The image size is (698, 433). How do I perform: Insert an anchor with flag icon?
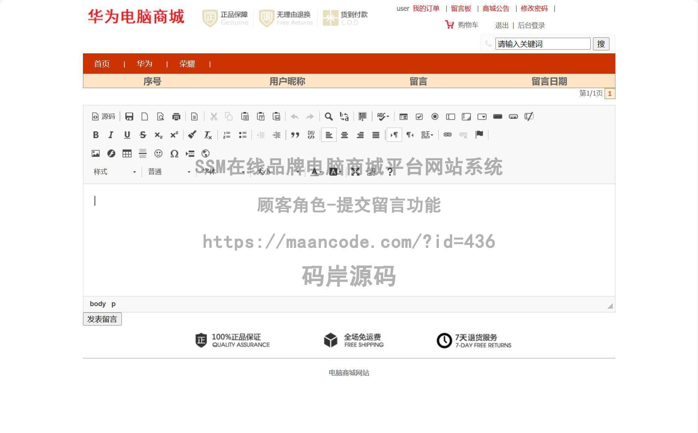(x=479, y=135)
